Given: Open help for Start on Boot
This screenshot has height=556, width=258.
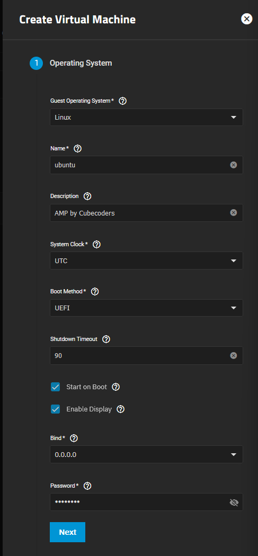Looking at the screenshot, I should 115,387.
